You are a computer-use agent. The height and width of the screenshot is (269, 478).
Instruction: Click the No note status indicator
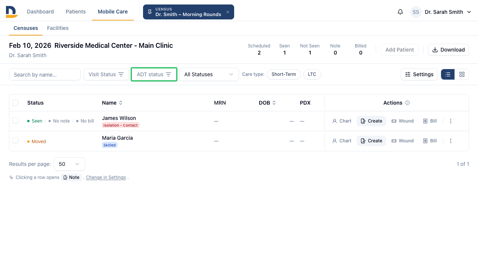pyautogui.click(x=59, y=121)
